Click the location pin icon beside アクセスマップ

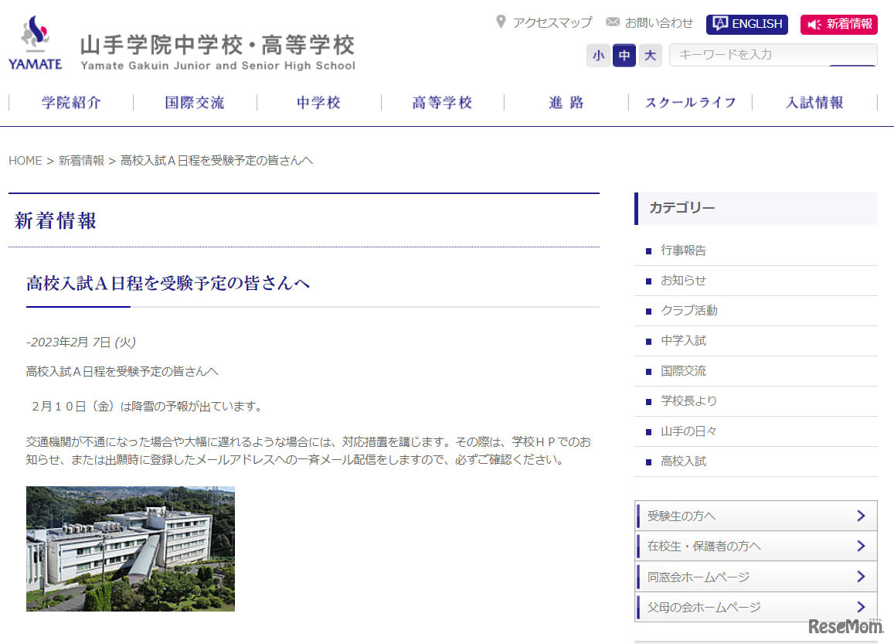[501, 22]
